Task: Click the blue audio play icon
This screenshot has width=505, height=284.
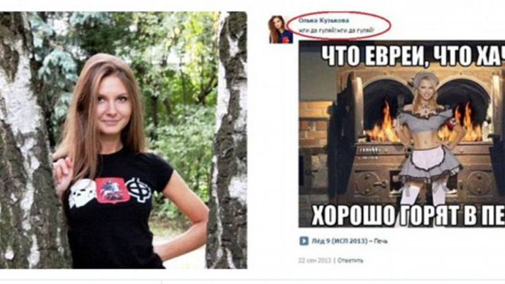Action: tap(304, 241)
